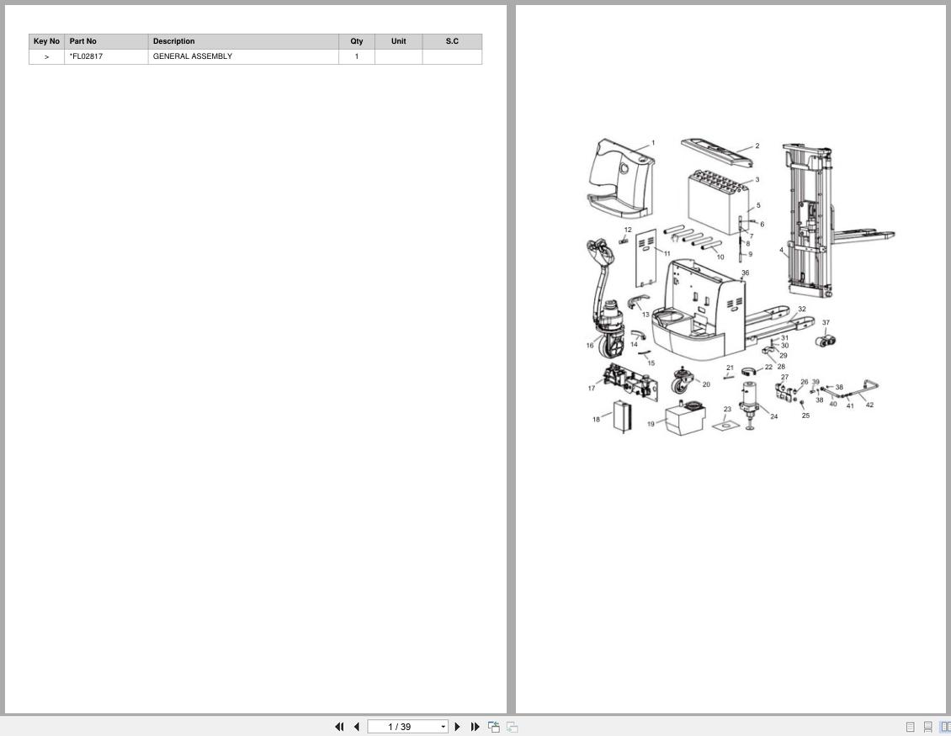The height and width of the screenshot is (736, 951).
Task: Select the GENERAL ASSEMBLY description cell
Action: click(243, 56)
